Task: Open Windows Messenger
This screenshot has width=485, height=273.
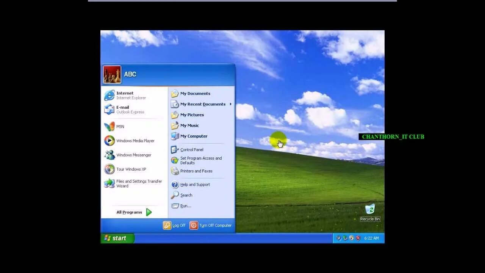Action: point(133,155)
